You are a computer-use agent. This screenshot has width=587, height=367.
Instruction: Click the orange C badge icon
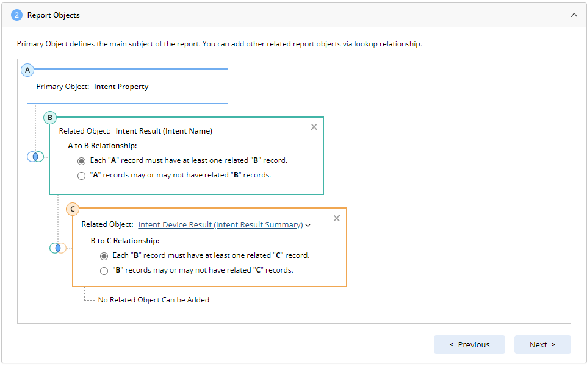[73, 209]
